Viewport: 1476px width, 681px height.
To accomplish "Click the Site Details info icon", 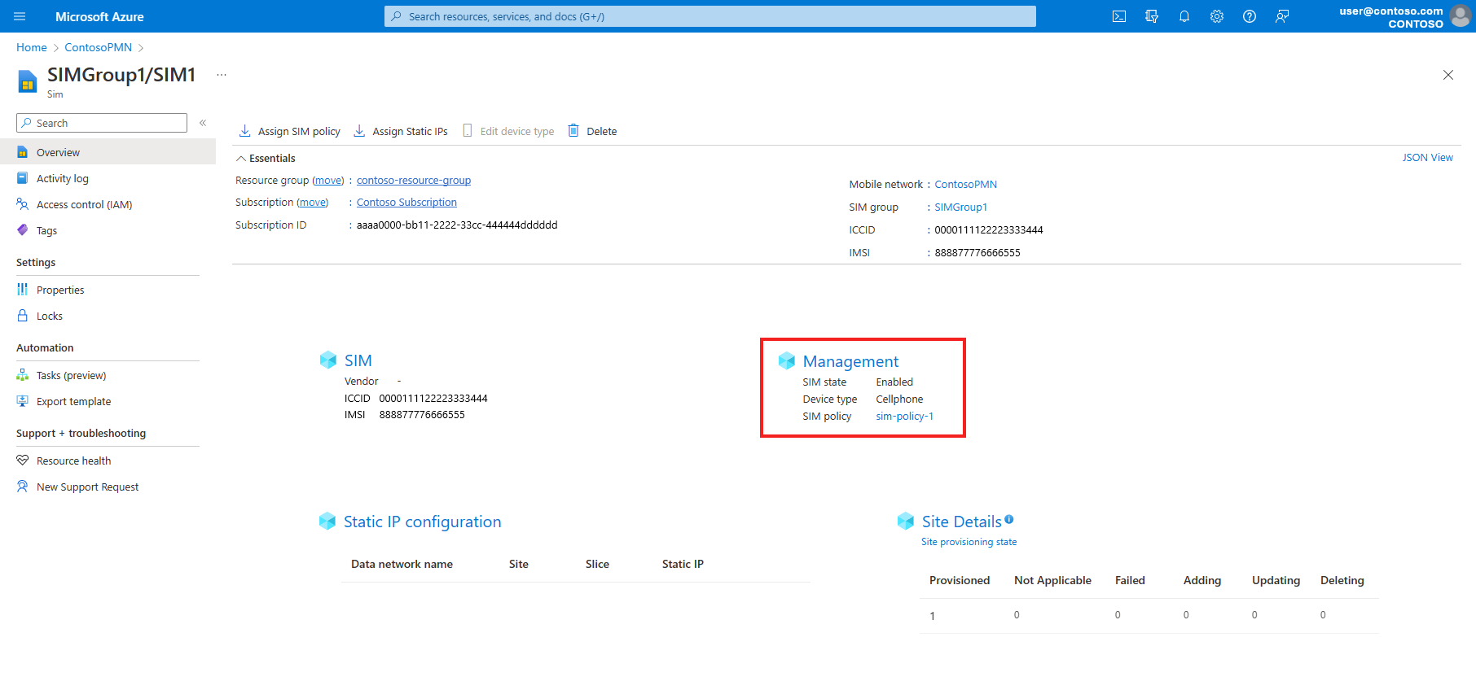I will pos(1009,519).
